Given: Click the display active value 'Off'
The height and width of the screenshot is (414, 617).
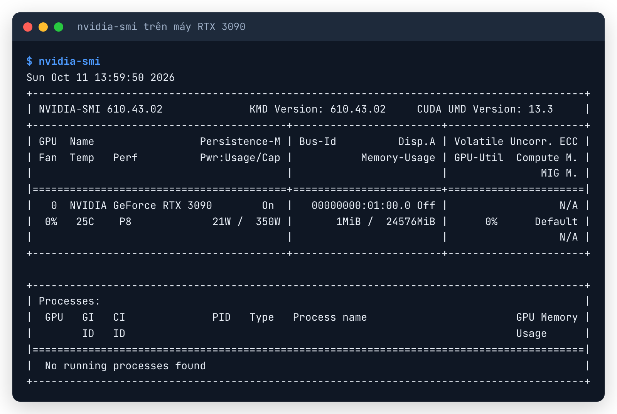Looking at the screenshot, I should [426, 205].
